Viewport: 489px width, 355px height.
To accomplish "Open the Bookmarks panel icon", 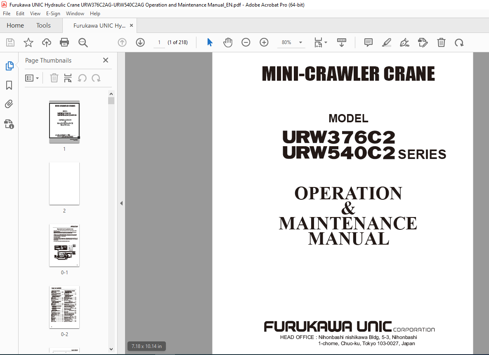I will click(9, 85).
